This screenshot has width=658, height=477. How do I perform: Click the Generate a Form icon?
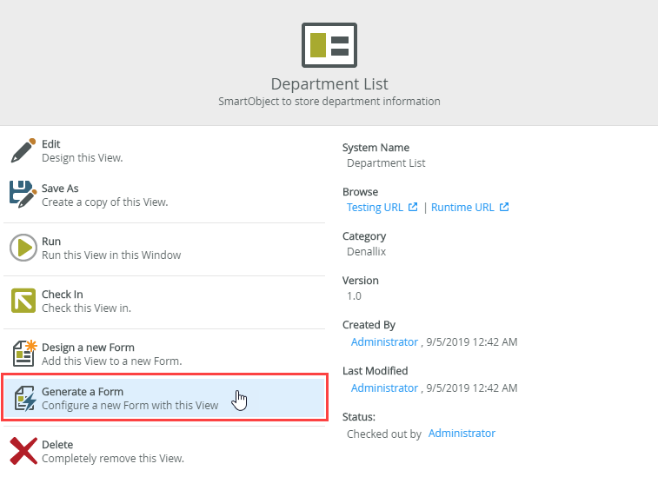point(23,398)
